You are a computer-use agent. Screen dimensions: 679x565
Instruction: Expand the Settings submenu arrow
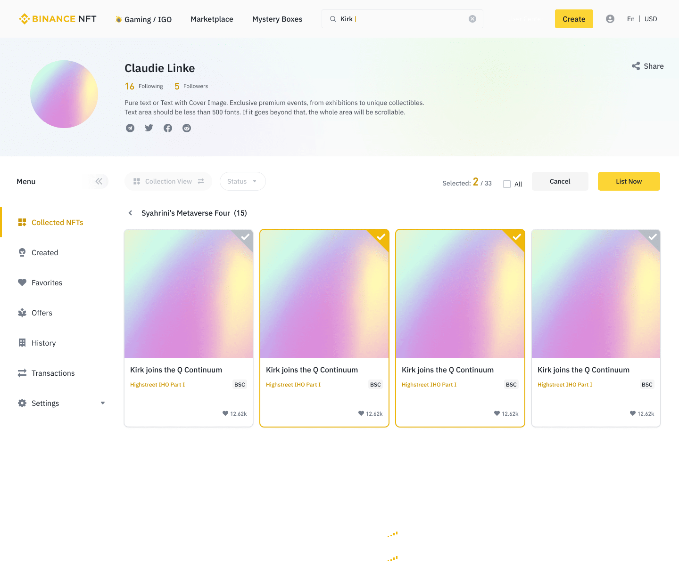click(x=103, y=403)
